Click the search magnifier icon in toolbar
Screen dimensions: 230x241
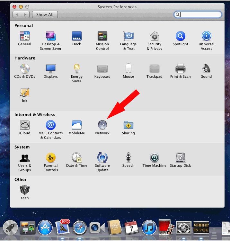[177, 14]
